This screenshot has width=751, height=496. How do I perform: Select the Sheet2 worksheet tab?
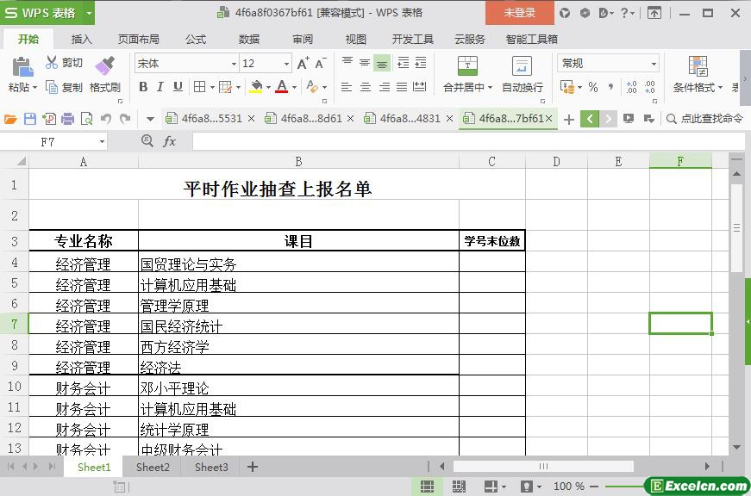click(x=153, y=467)
